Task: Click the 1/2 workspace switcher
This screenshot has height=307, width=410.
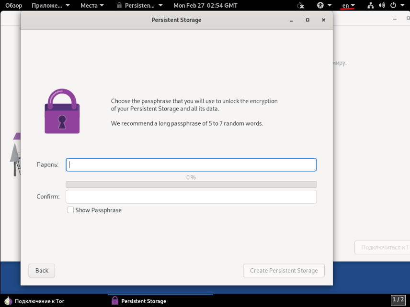Action: [398, 300]
